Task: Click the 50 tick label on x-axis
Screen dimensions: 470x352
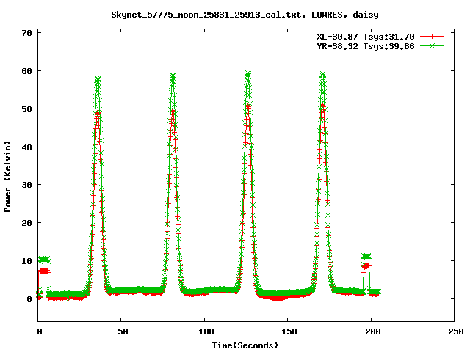Action: click(122, 331)
